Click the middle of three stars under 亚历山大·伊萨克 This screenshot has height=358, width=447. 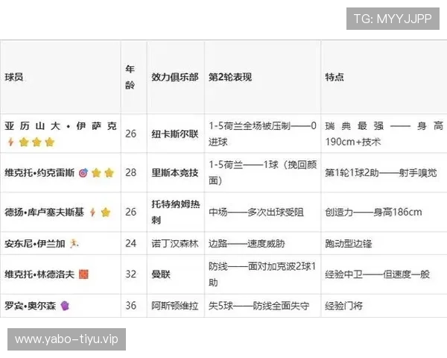click(37, 142)
